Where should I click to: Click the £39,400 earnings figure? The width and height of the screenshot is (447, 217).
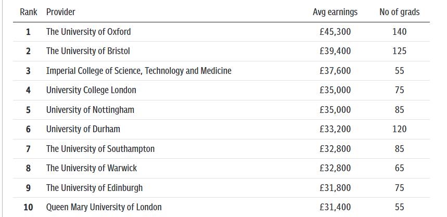tap(335, 51)
